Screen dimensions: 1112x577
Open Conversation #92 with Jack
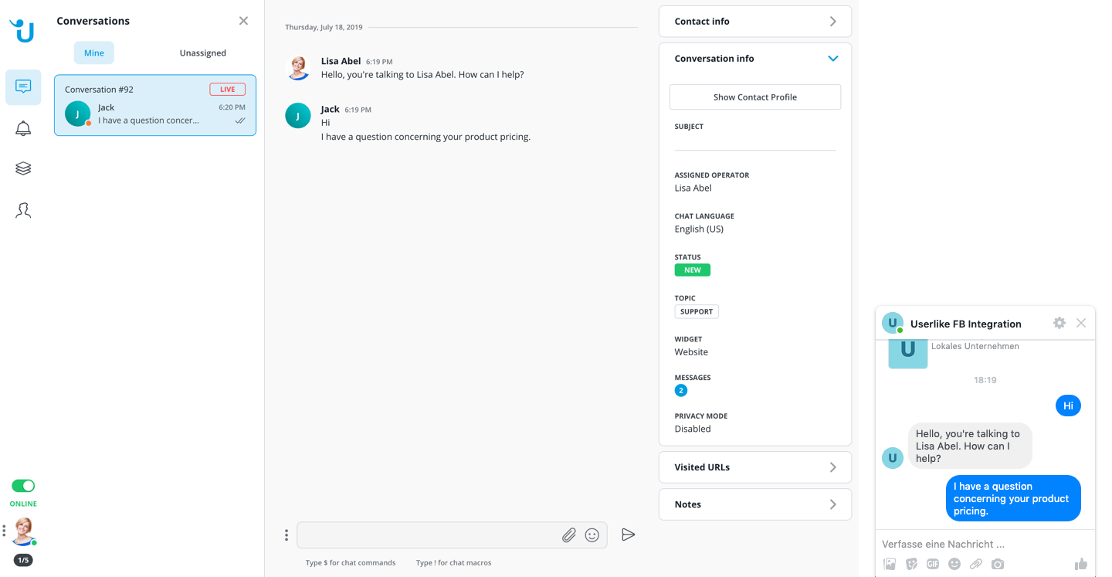tap(154, 106)
